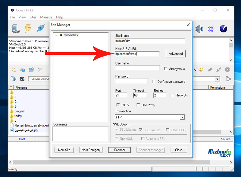The height and width of the screenshot is (177, 241).
Task: Open the File menu
Action: (x=12, y=17)
